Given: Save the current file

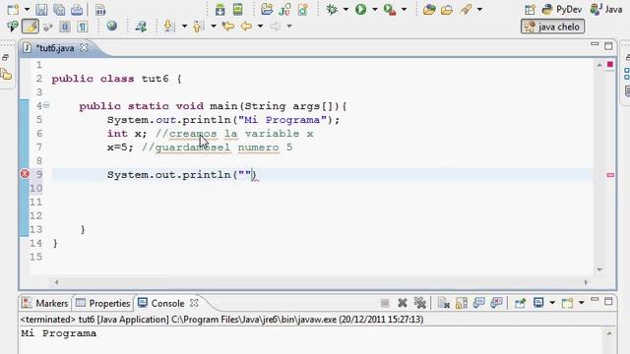Looking at the screenshot, I should (41, 9).
